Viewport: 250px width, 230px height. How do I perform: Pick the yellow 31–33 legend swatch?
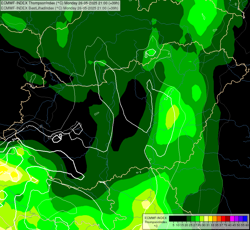pos(210,219)
